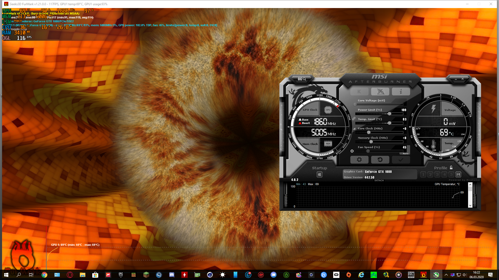Screen dimensions: 499x280
Task: Open FurMark flame icon in the taskbar
Action: (x=424, y=275)
